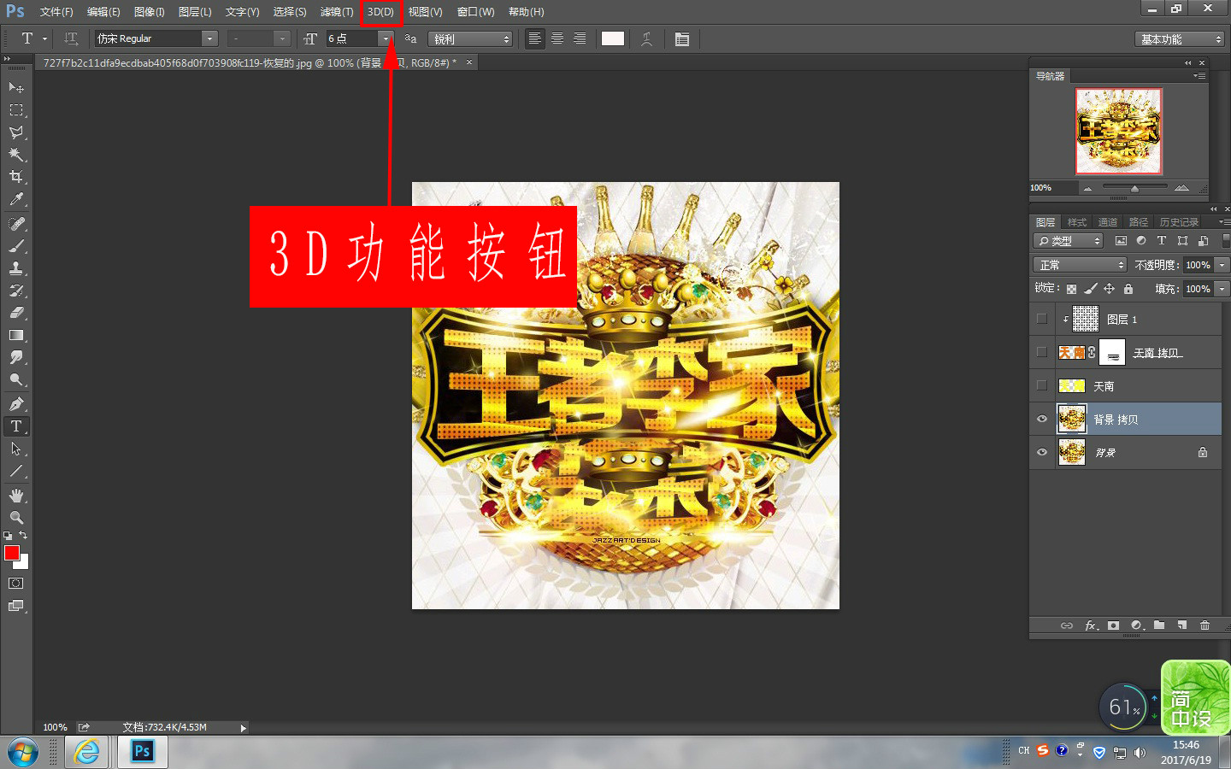
Task: Select the Magic Wand tool
Action: (16, 155)
